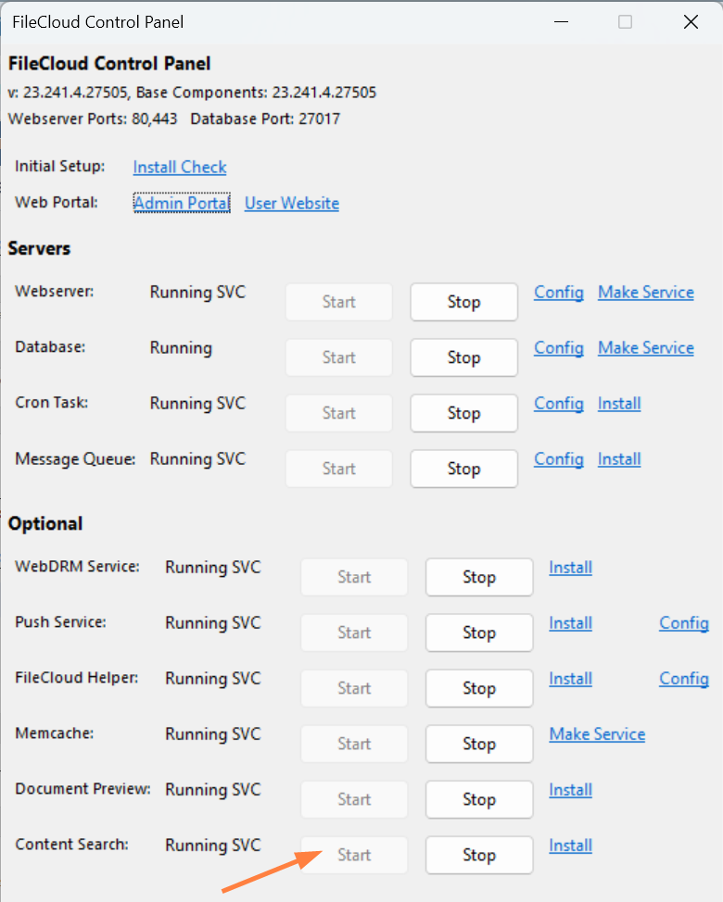Open the Admin Portal link

pyautogui.click(x=182, y=203)
